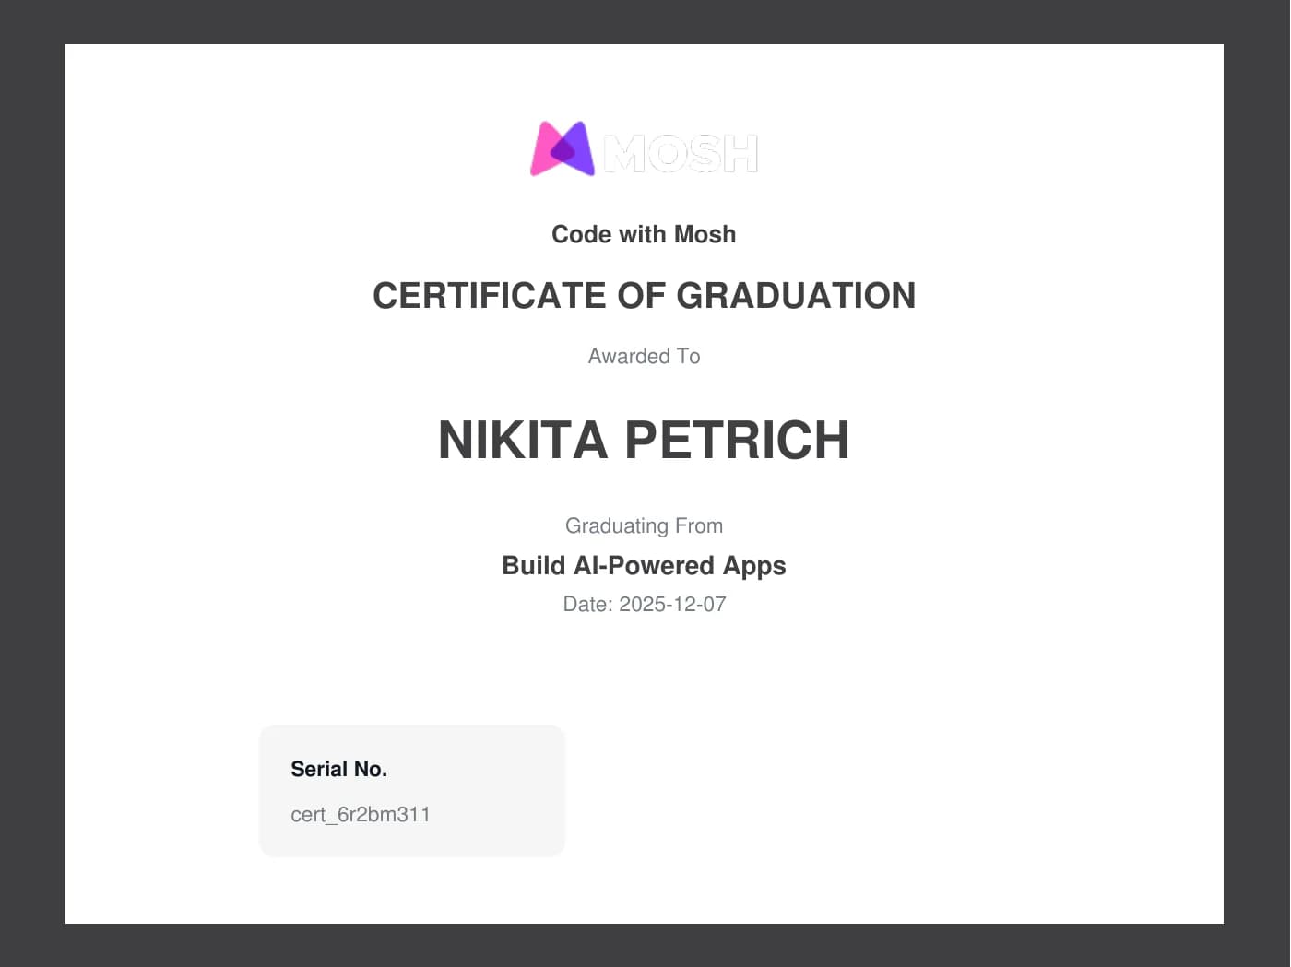Select the serial number 'cert_6r2bm311'
The image size is (1291, 967).
click(x=361, y=814)
